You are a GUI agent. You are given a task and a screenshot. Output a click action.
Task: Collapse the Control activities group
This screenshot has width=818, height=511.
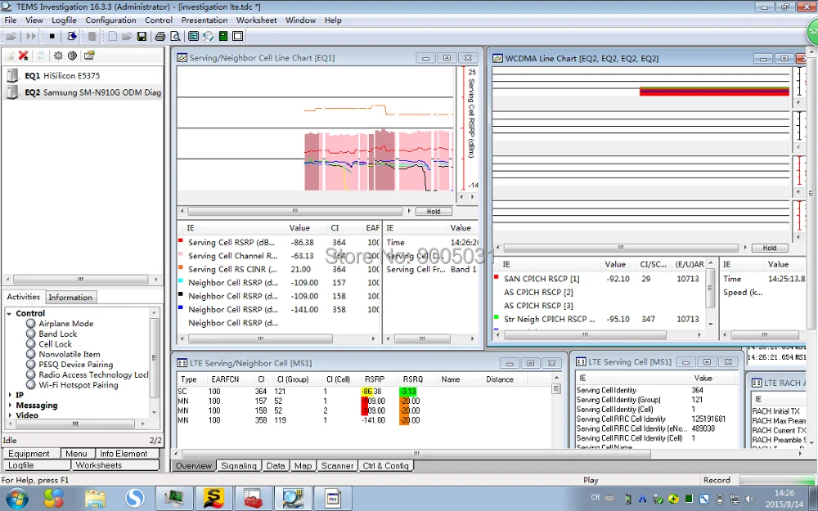coord(10,313)
